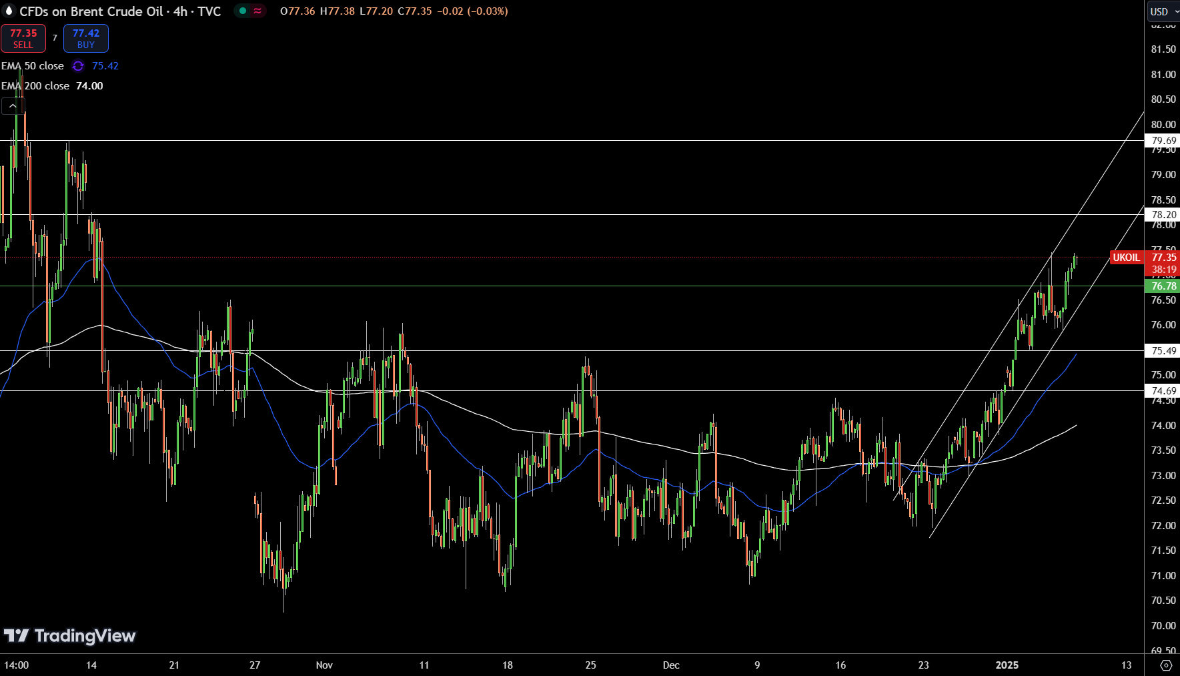The width and height of the screenshot is (1180, 676).
Task: Click the blue 77.42 BUY button
Action: pyautogui.click(x=86, y=39)
